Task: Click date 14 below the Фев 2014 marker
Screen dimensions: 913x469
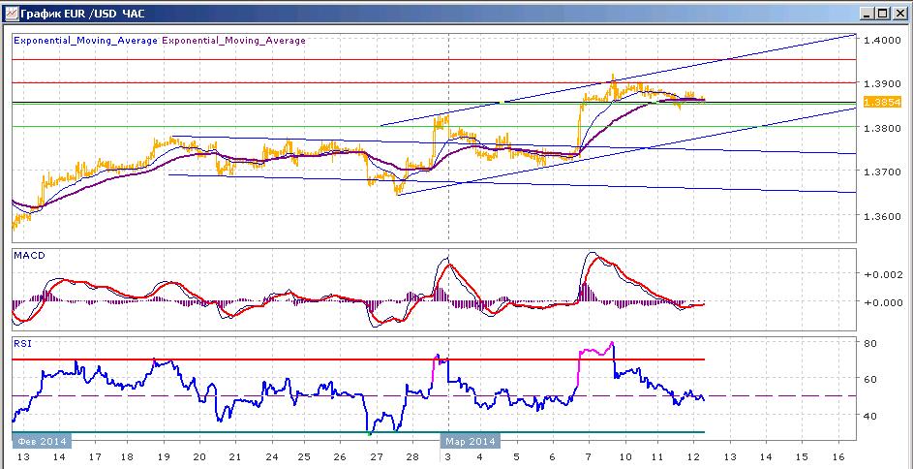Action: 61,457
